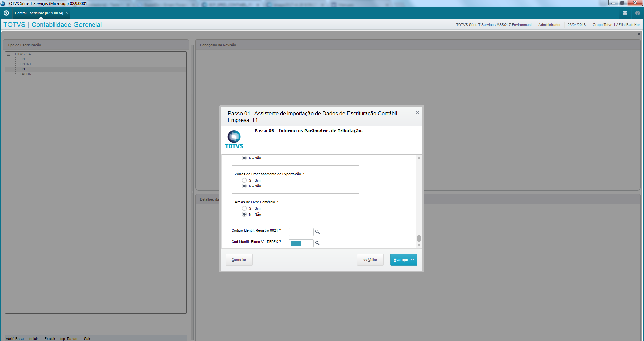The height and width of the screenshot is (341, 644).
Task: Select FCONT in the escrituração tree
Action: [x=25, y=64]
